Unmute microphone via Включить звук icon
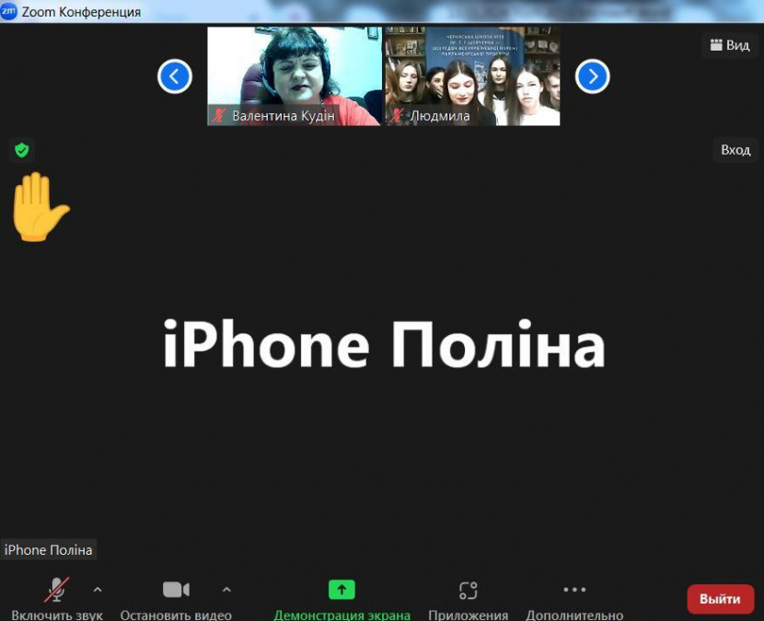Viewport: 764px width, 621px height. [56, 590]
